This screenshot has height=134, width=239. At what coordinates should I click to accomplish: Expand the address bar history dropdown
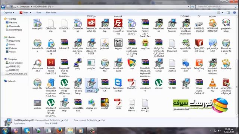pyautogui.click(x=189, y=7)
